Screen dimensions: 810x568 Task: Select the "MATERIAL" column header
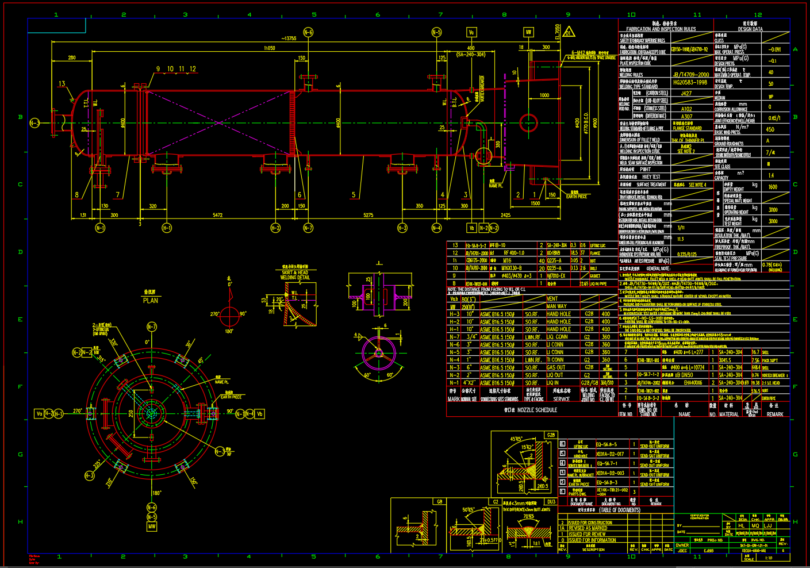(x=728, y=414)
